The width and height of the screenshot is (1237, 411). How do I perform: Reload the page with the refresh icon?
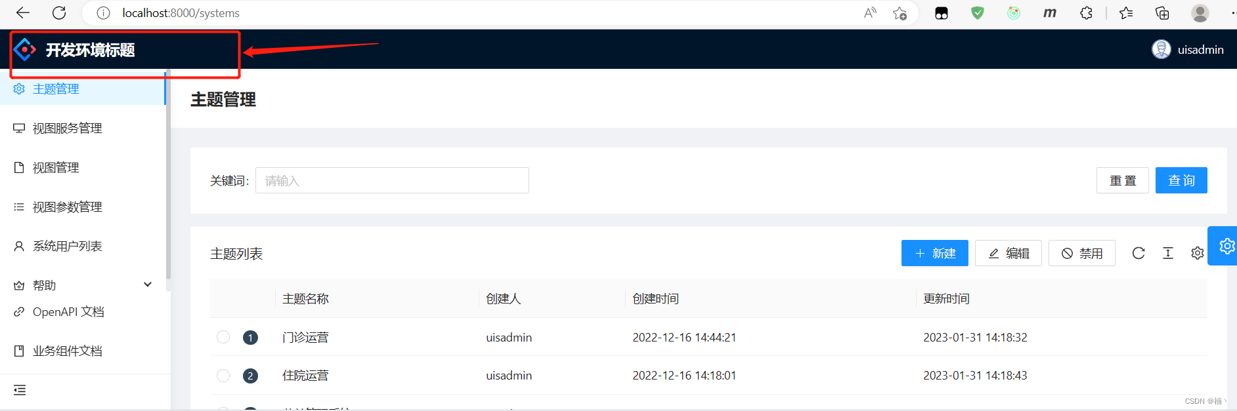coord(59,12)
